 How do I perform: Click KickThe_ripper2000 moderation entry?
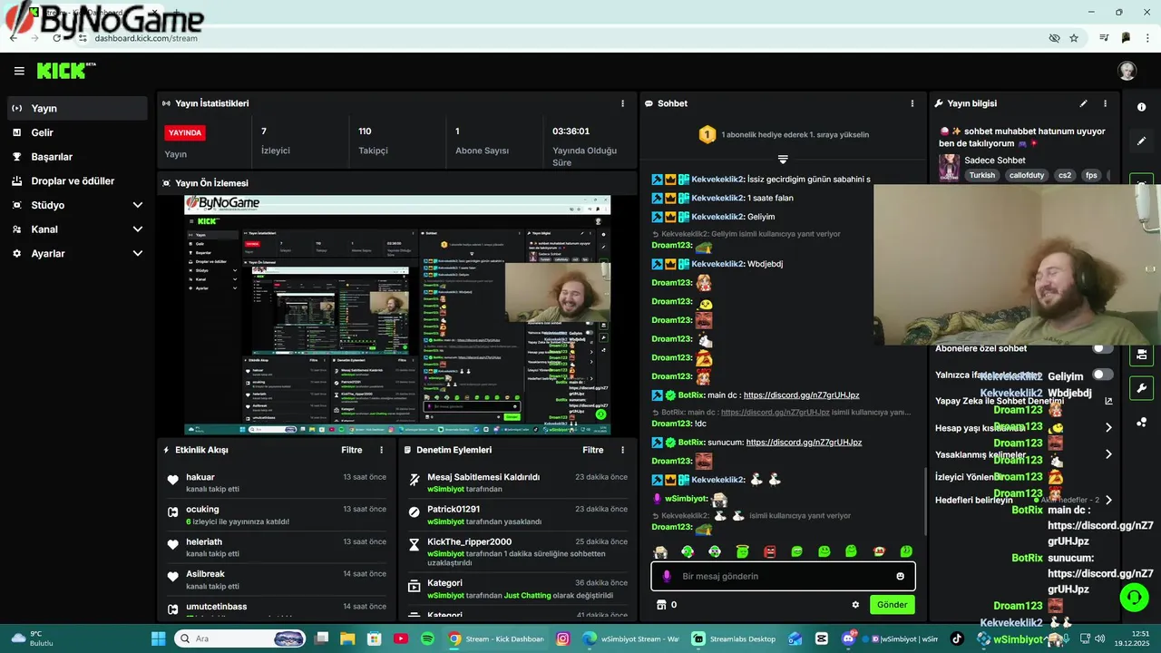click(x=469, y=541)
